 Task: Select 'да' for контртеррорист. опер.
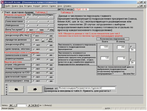[x=47, y=81]
